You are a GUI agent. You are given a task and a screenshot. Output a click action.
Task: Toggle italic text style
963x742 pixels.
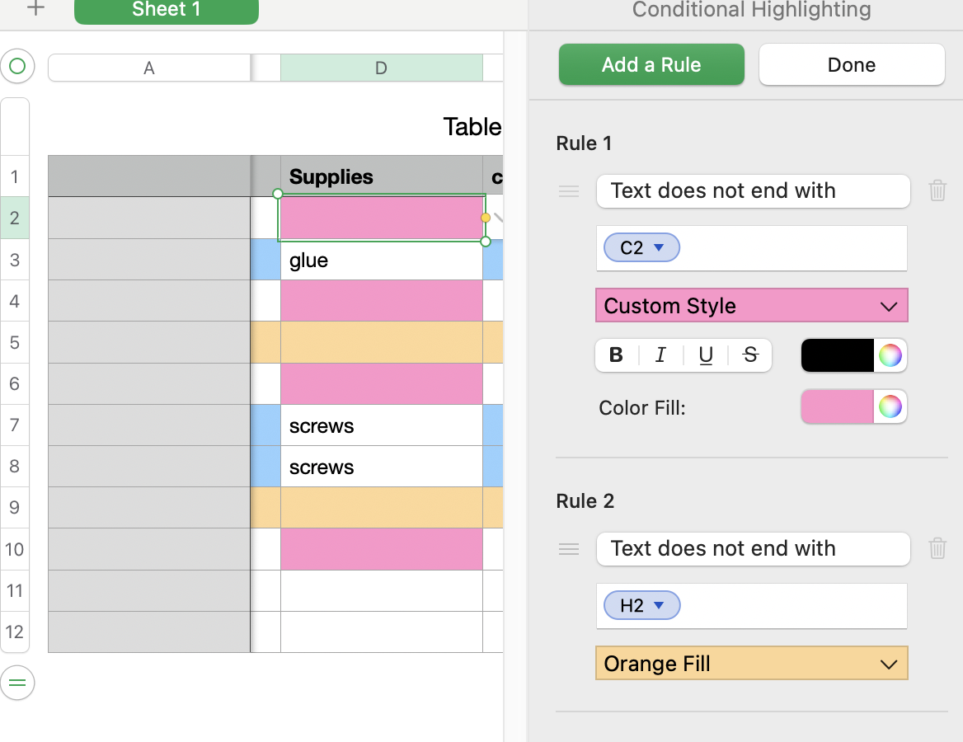pos(660,355)
